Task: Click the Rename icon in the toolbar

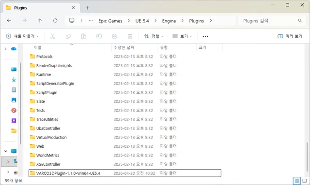Action: click(x=99, y=36)
